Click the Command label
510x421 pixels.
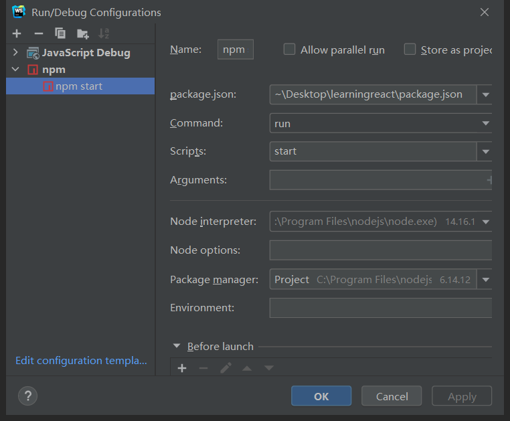(x=197, y=123)
